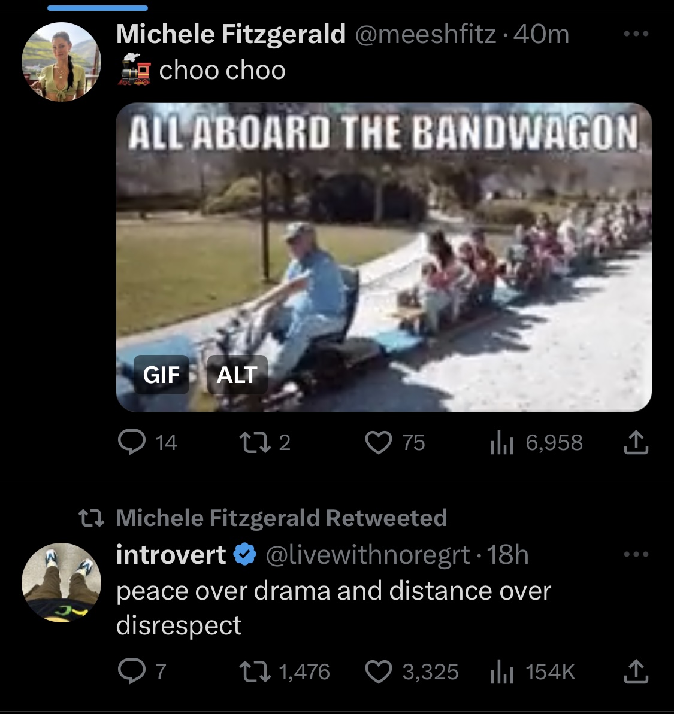Open Michele Fitzgerald's profile picture
Viewport: 674px width, 714px height.
pyautogui.click(x=61, y=62)
